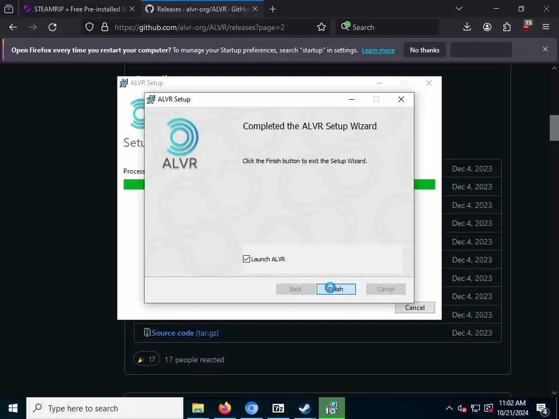
Task: Click Cancel in the rear ALVR Setup window
Action: click(415, 308)
